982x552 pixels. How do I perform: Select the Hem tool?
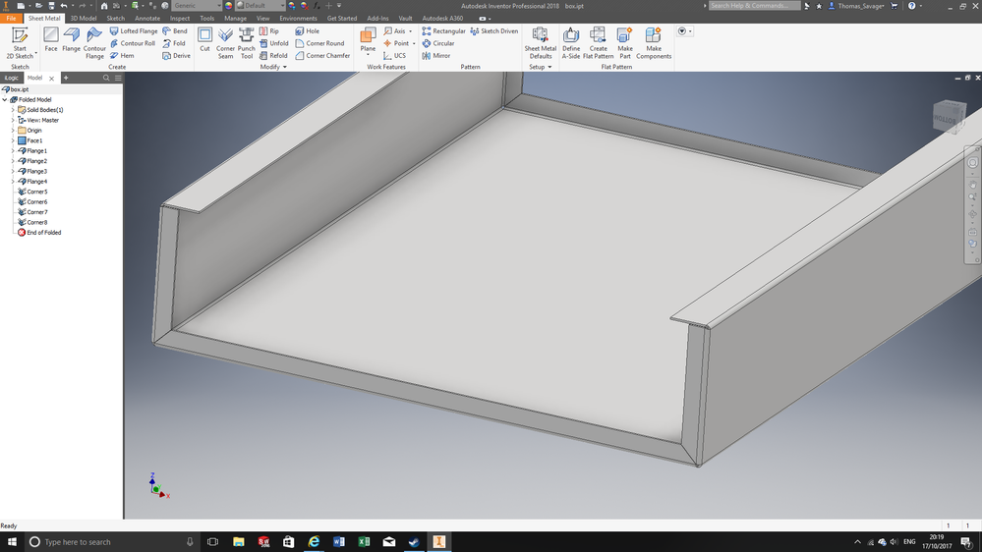[x=122, y=56]
